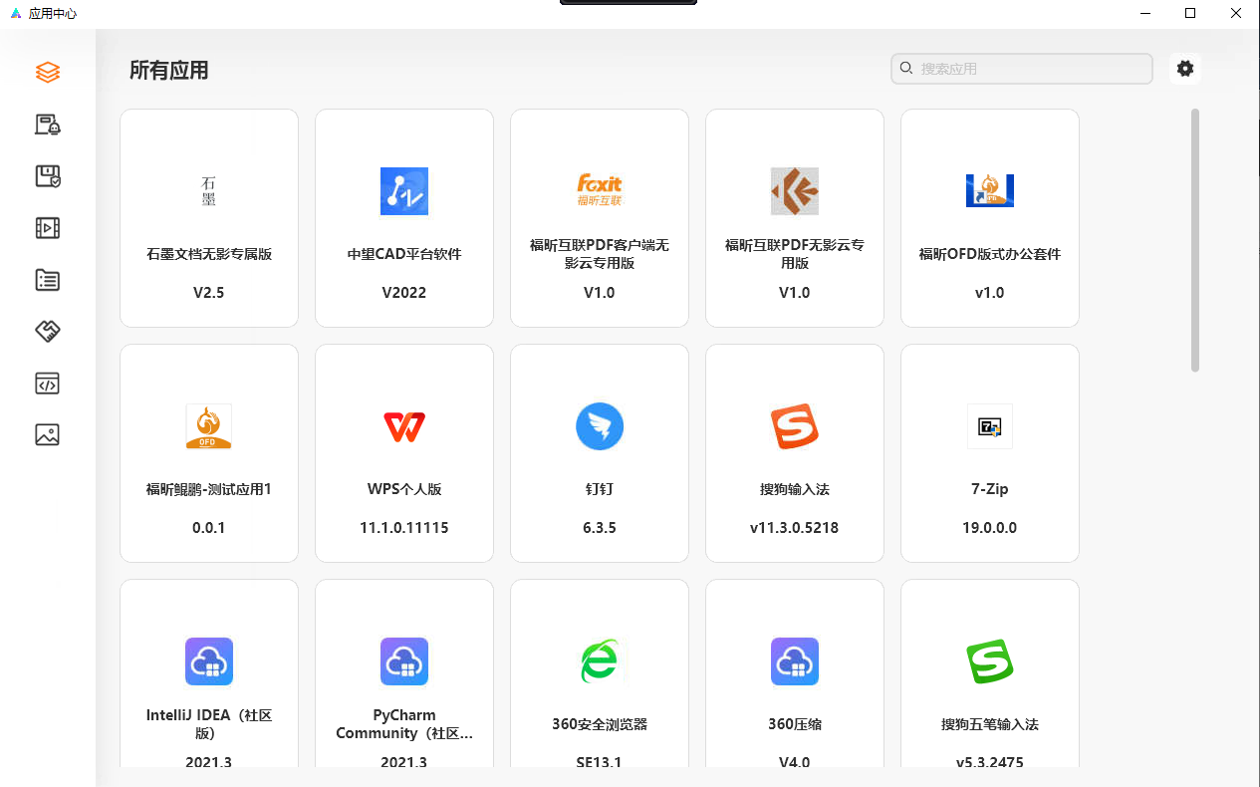Select the 7-Zip app name text

990,489
